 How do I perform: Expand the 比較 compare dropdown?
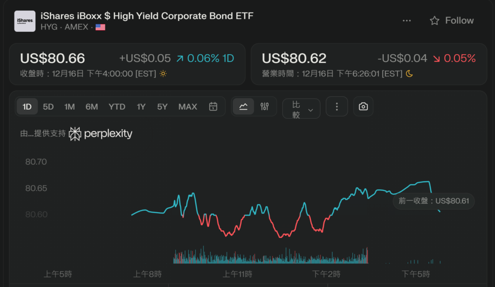pos(301,109)
